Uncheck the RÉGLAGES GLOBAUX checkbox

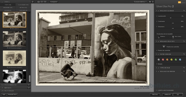click(x=158, y=11)
